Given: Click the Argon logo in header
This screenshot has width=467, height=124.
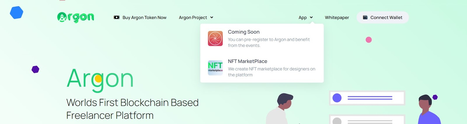Looking at the screenshot, I should 76,17.
